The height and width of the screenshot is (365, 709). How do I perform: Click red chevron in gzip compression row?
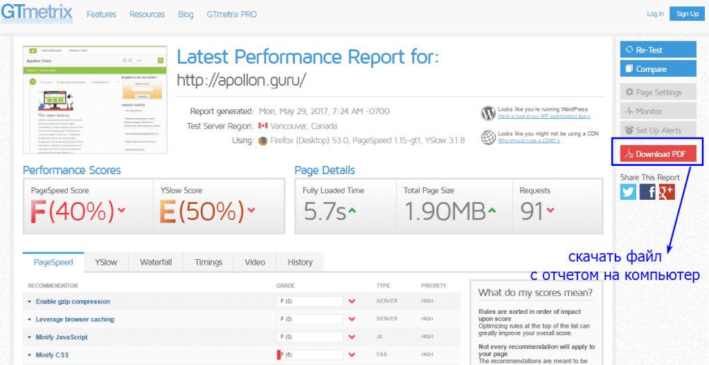pyautogui.click(x=352, y=301)
